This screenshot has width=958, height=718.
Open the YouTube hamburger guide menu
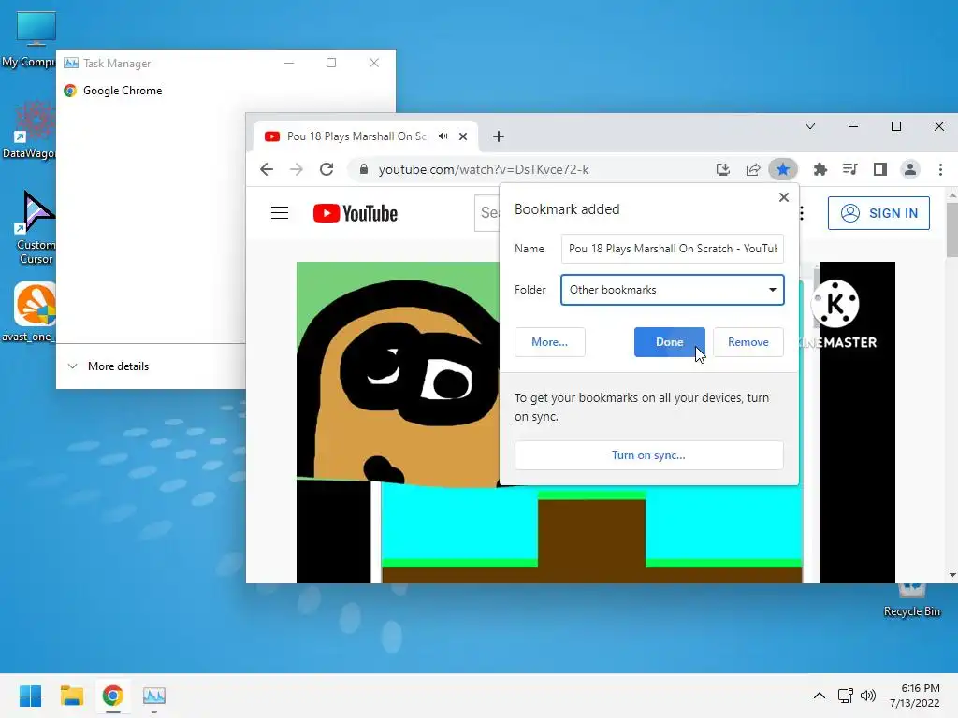coord(279,212)
